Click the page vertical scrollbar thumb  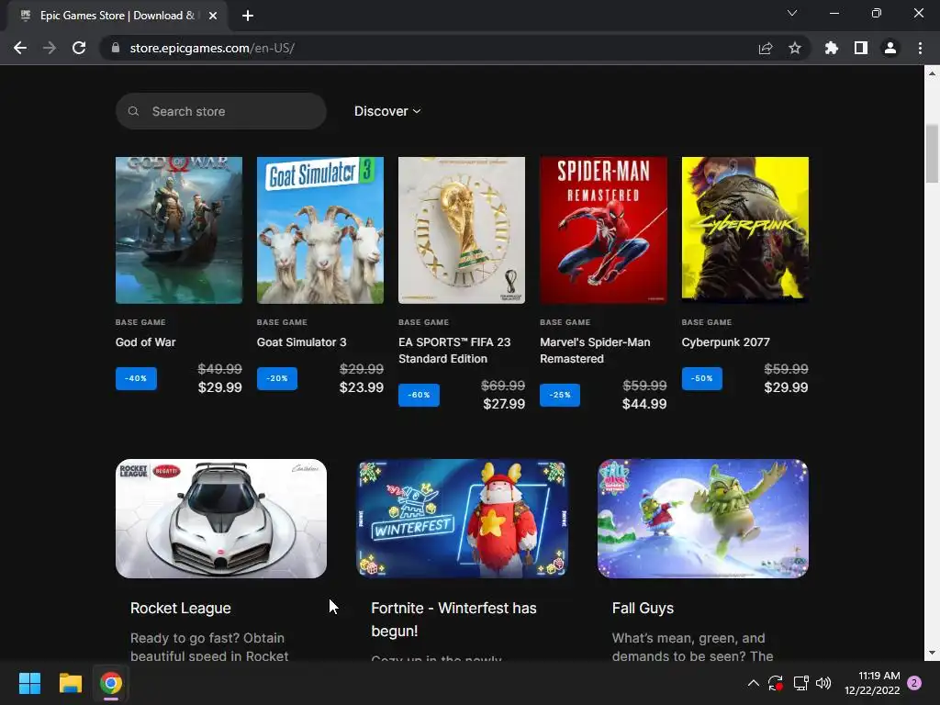coord(932,153)
